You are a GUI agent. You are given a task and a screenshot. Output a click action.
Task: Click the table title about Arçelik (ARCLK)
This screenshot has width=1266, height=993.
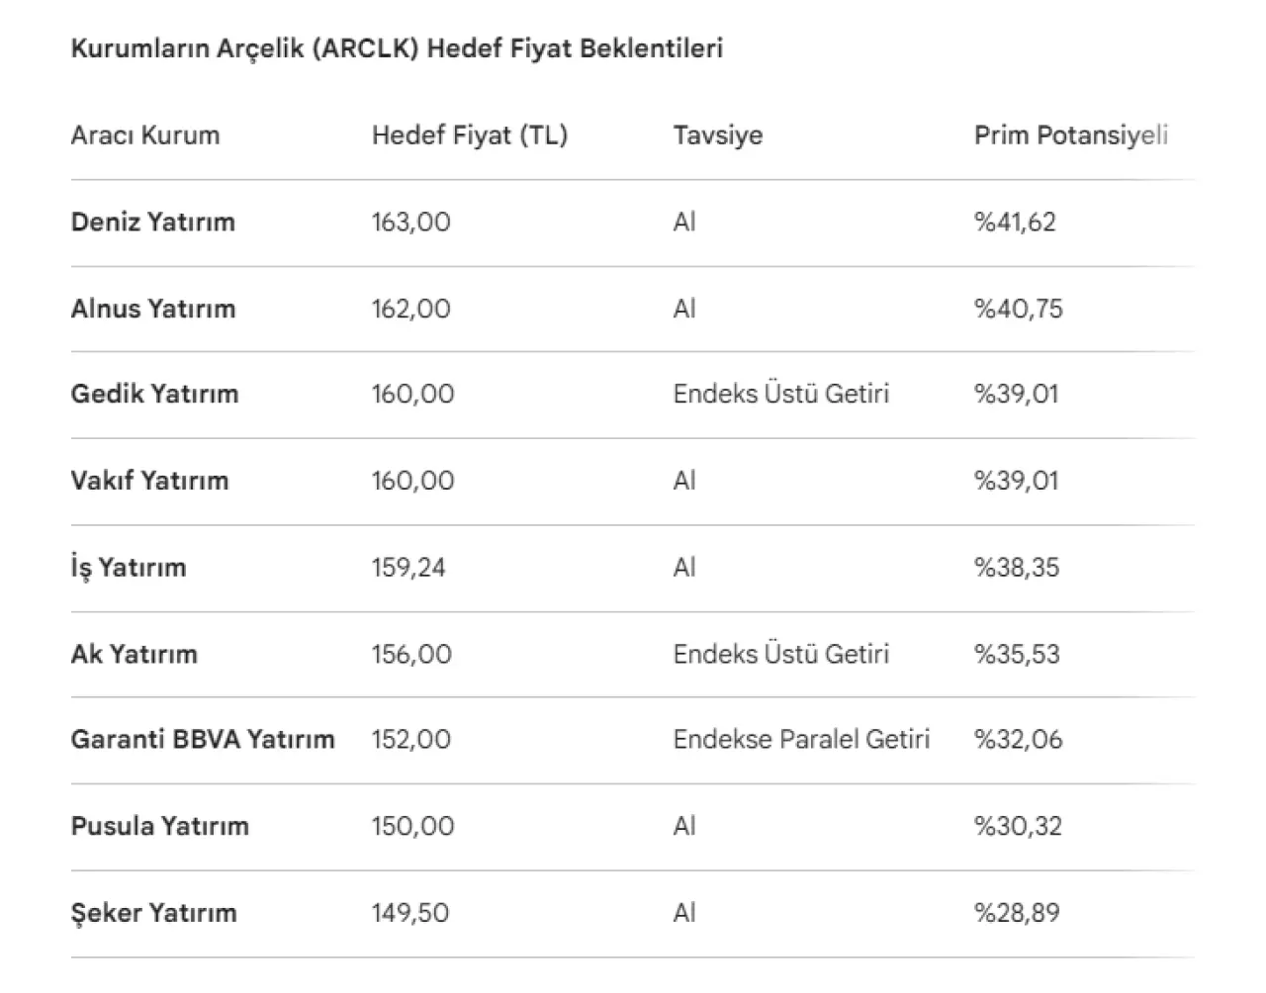pos(397,48)
